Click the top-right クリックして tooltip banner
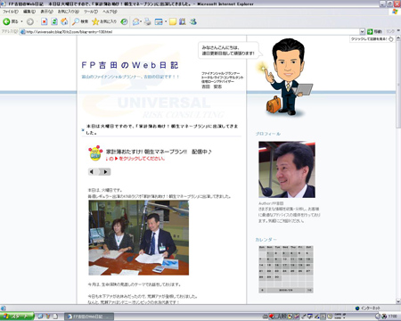Image resolution: width=401 pixels, height=321 pixels. click(x=372, y=39)
